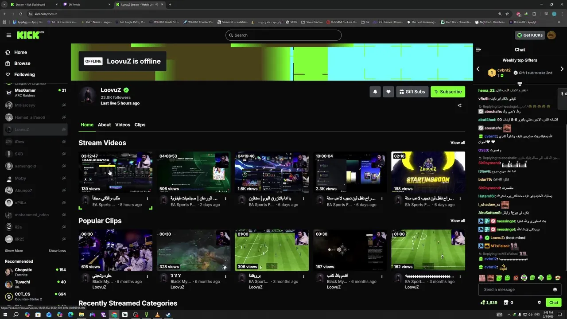Image resolution: width=567 pixels, height=319 pixels.
Task: View all stream videos
Action: pos(458,143)
